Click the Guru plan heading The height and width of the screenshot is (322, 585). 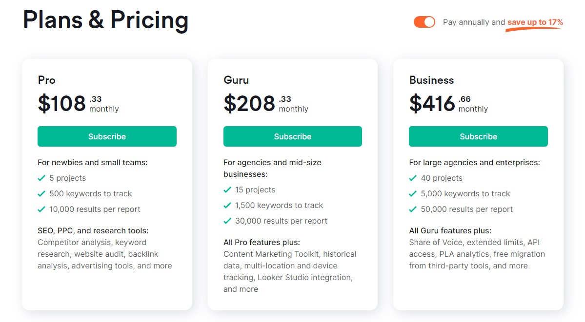(x=236, y=80)
